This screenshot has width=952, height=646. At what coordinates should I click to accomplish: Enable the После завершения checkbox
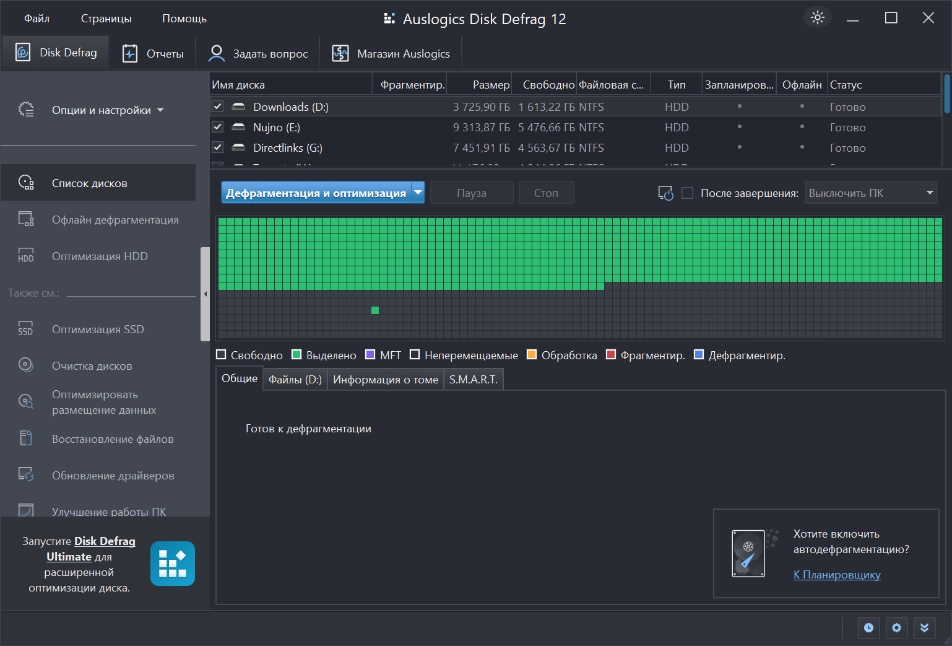pos(687,193)
